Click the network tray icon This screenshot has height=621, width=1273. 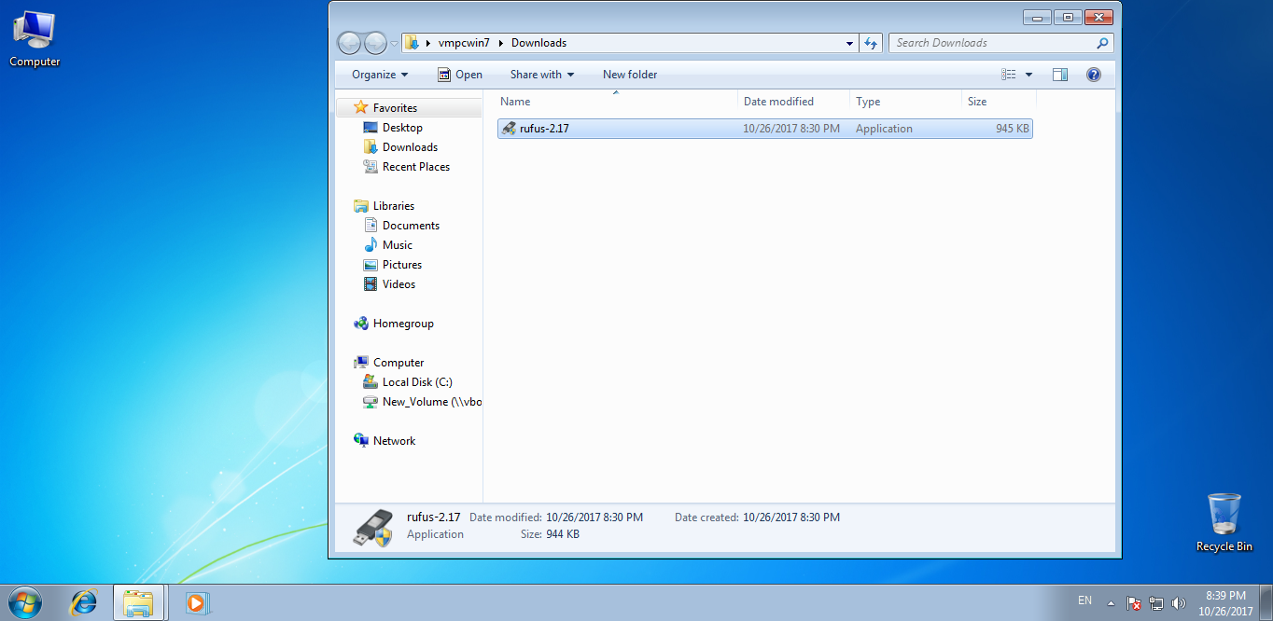pos(1156,602)
